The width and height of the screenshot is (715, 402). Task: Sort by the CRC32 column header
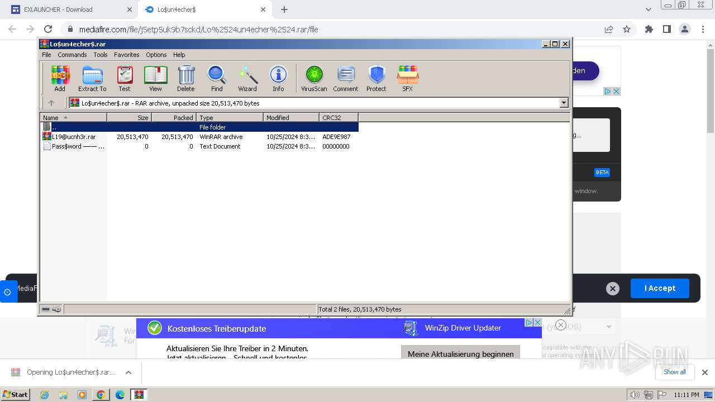pos(339,117)
